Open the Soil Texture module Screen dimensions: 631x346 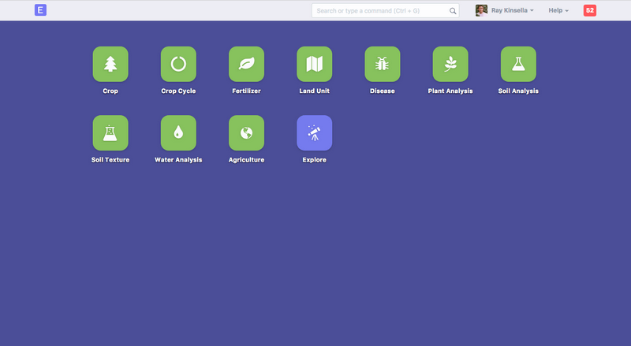pyautogui.click(x=110, y=132)
